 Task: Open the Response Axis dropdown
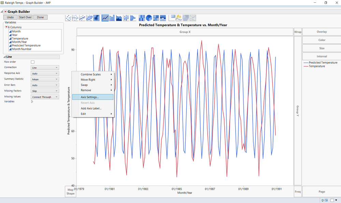(x=45, y=73)
